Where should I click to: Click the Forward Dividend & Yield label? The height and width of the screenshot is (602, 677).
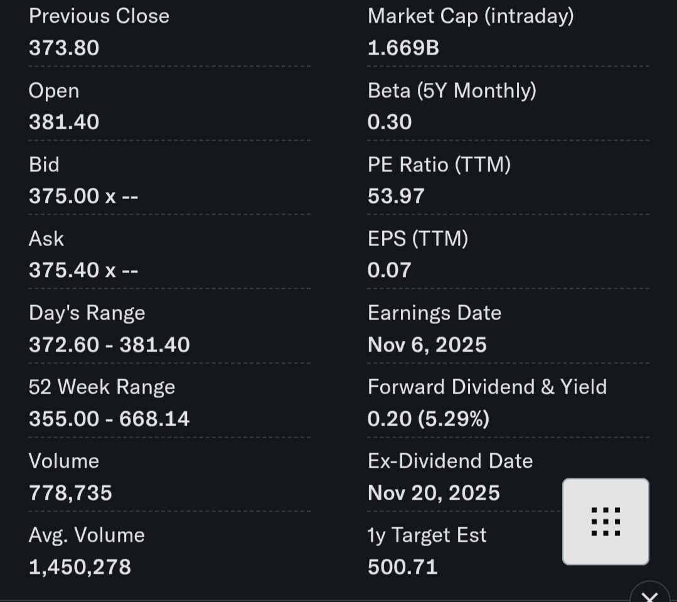pos(488,387)
